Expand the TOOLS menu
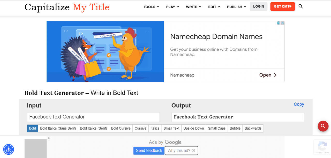The image size is (331, 158). 151,7
